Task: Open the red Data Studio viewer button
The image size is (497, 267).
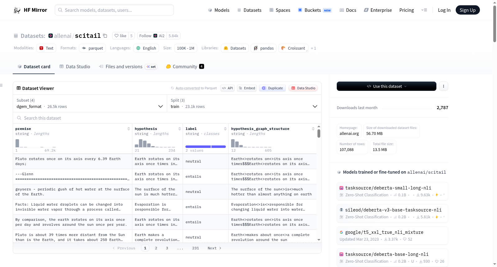Action: pyautogui.click(x=303, y=88)
